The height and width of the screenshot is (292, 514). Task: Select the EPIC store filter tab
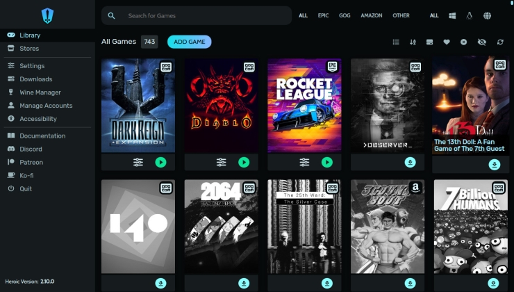coord(322,15)
